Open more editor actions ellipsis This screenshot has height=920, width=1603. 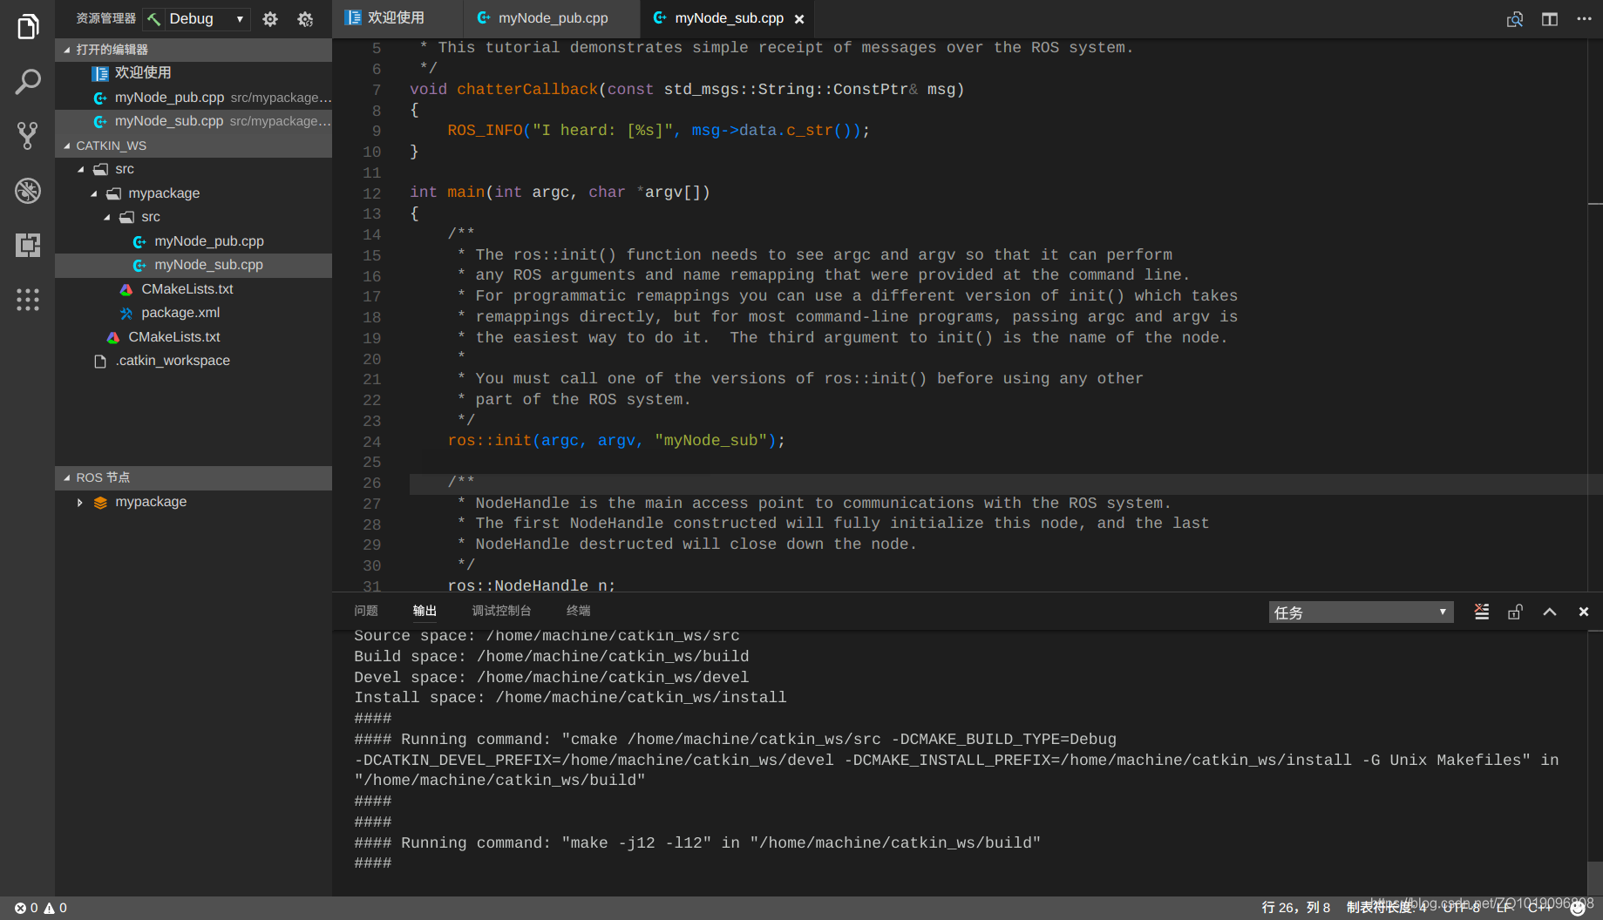pos(1584,18)
